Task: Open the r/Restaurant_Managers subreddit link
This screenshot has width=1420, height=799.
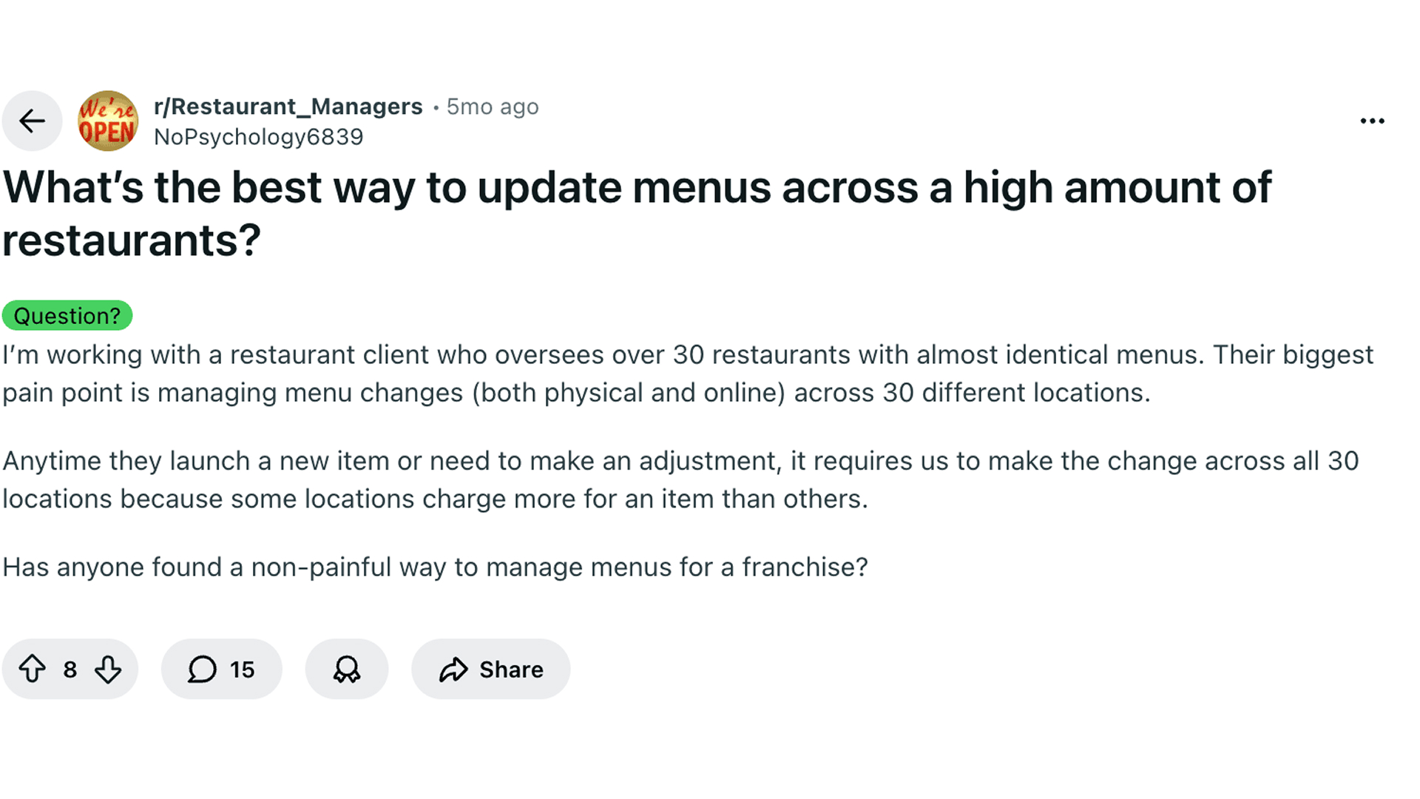Action: pyautogui.click(x=288, y=107)
